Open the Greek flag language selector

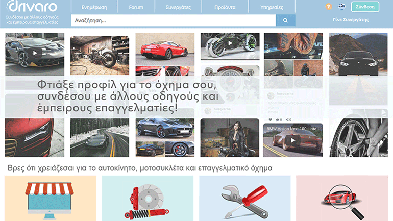click(341, 7)
